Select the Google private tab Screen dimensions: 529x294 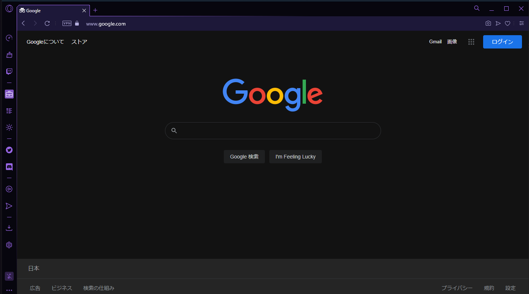point(53,11)
